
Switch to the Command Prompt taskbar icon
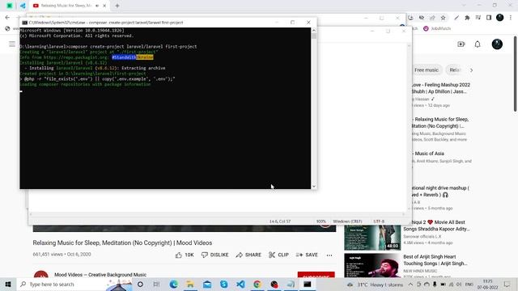tap(308, 285)
